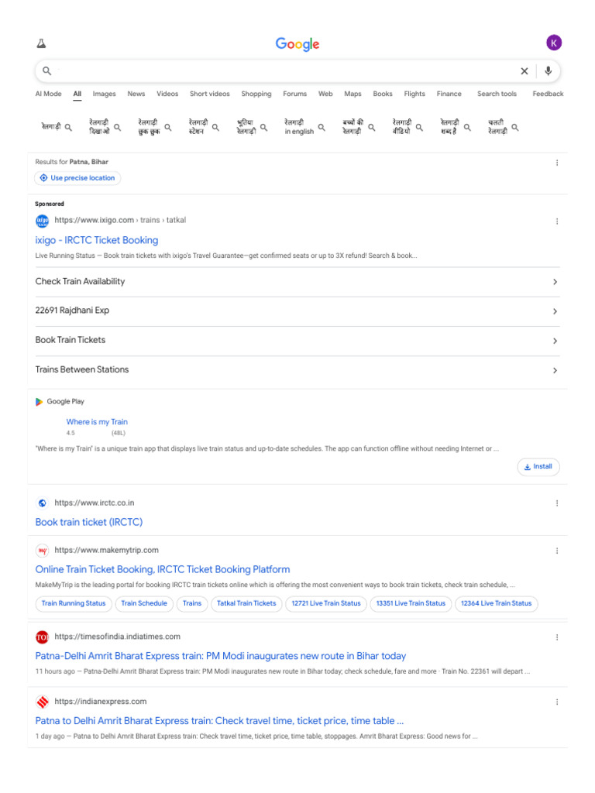595x793 pixels.
Task: Open options menu for ixigo ad
Action: (x=557, y=221)
